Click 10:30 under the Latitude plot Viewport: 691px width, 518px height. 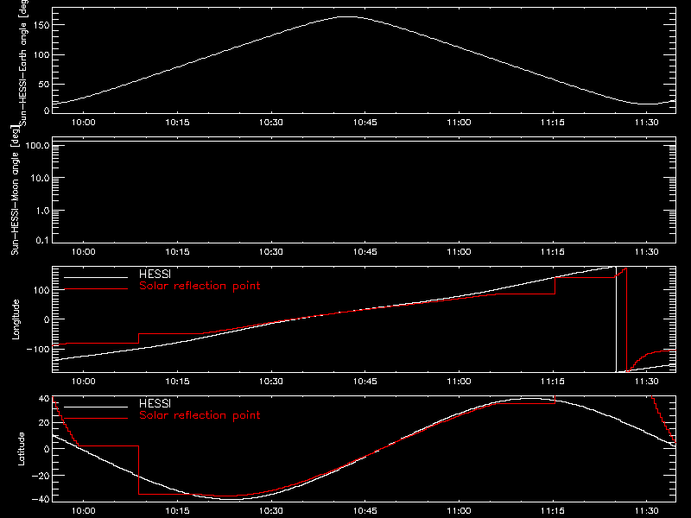click(x=271, y=511)
